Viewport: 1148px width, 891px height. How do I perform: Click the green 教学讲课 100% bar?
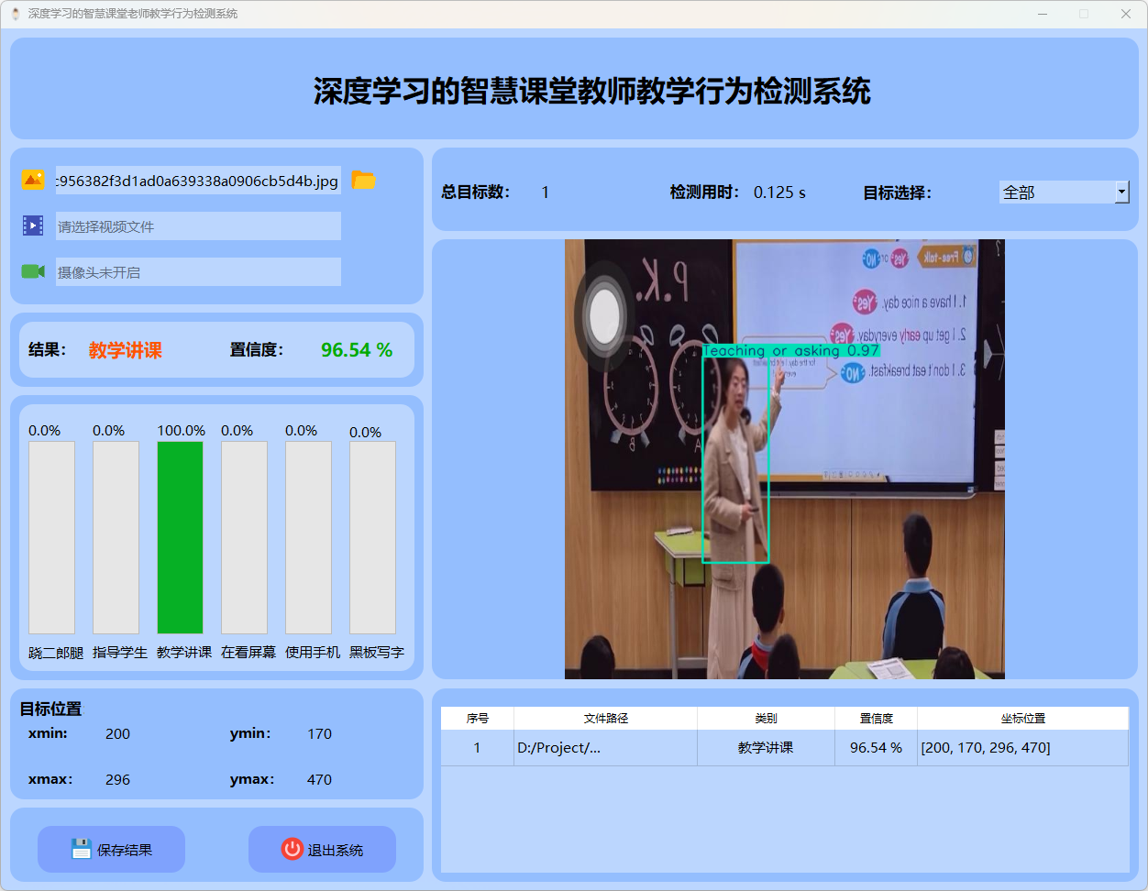(x=180, y=538)
